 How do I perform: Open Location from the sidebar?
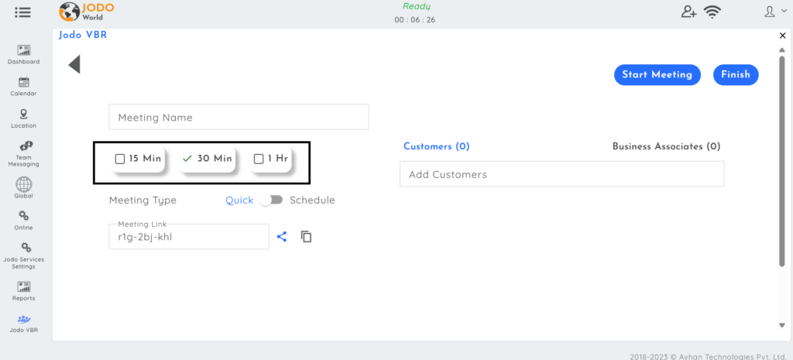click(x=24, y=118)
